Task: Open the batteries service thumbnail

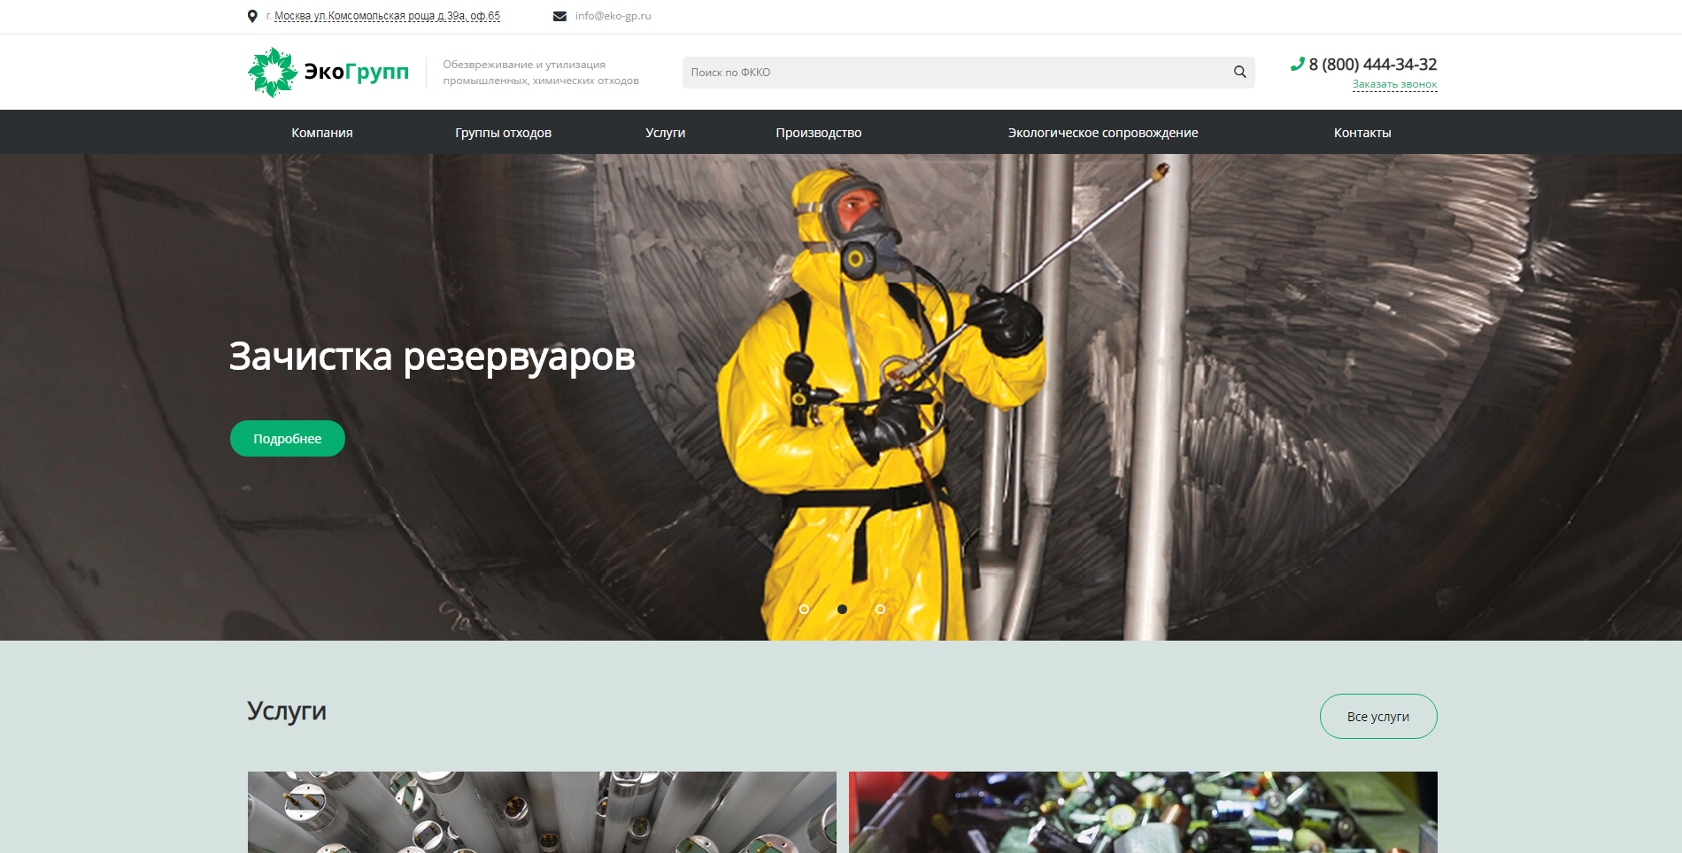Action: [x=1143, y=812]
